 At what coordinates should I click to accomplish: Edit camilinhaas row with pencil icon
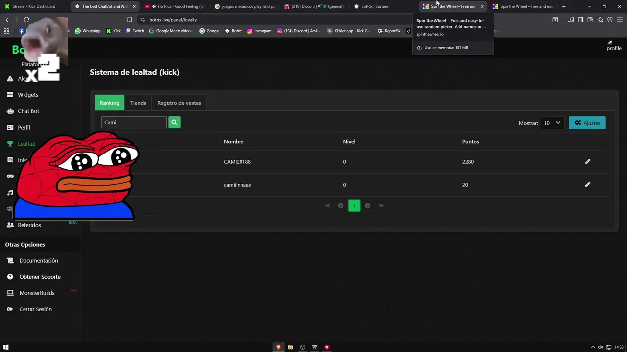587,185
